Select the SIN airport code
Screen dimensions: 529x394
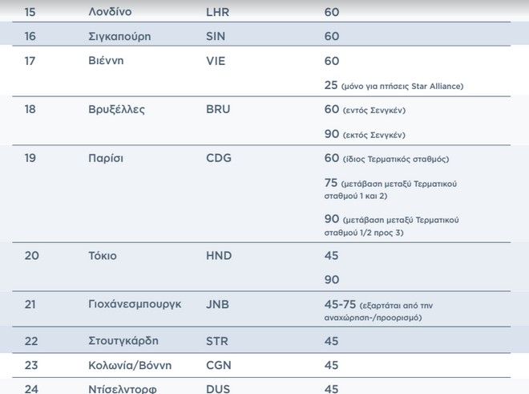pos(216,36)
